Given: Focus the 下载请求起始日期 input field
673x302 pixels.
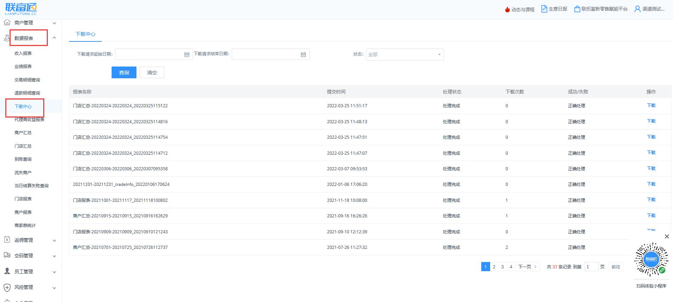Looking at the screenshot, I should coord(154,54).
